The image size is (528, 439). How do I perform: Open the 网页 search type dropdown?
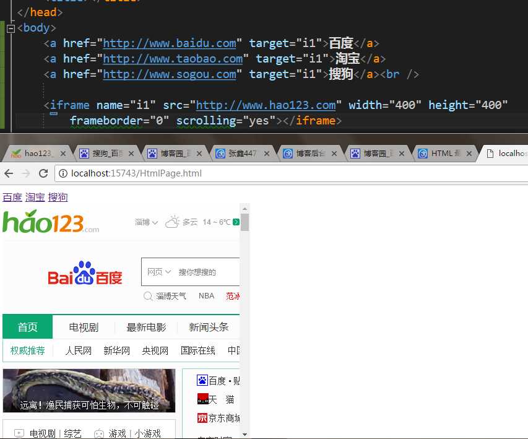159,272
